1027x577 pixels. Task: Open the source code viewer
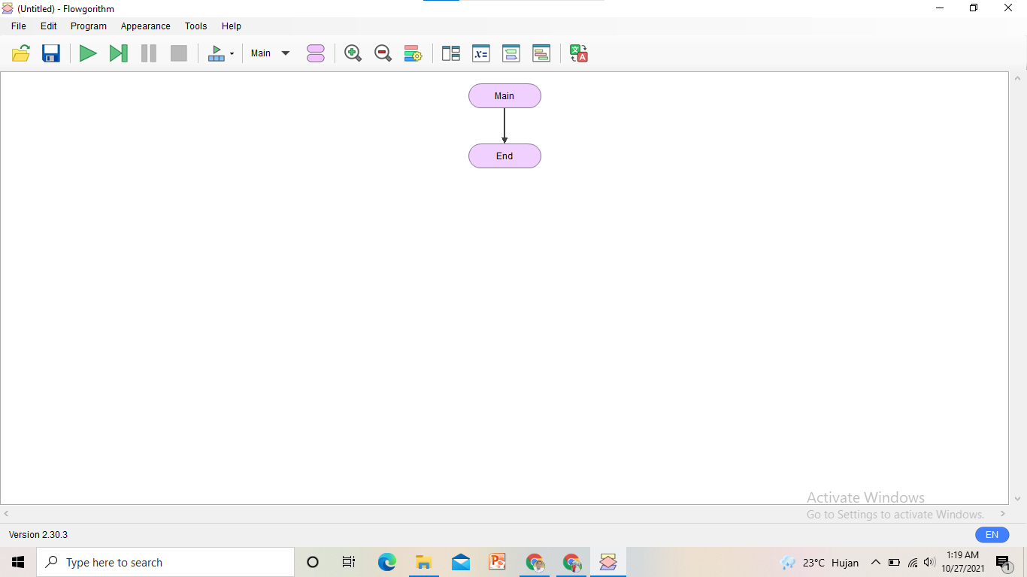pyautogui.click(x=541, y=53)
